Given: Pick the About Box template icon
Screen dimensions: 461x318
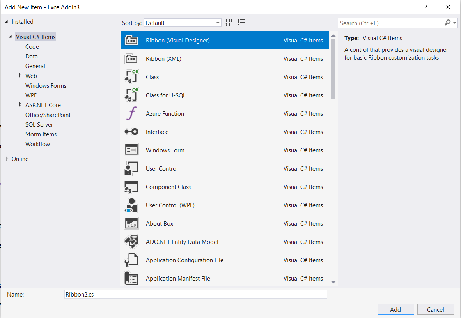Looking at the screenshot, I should click(131, 224).
